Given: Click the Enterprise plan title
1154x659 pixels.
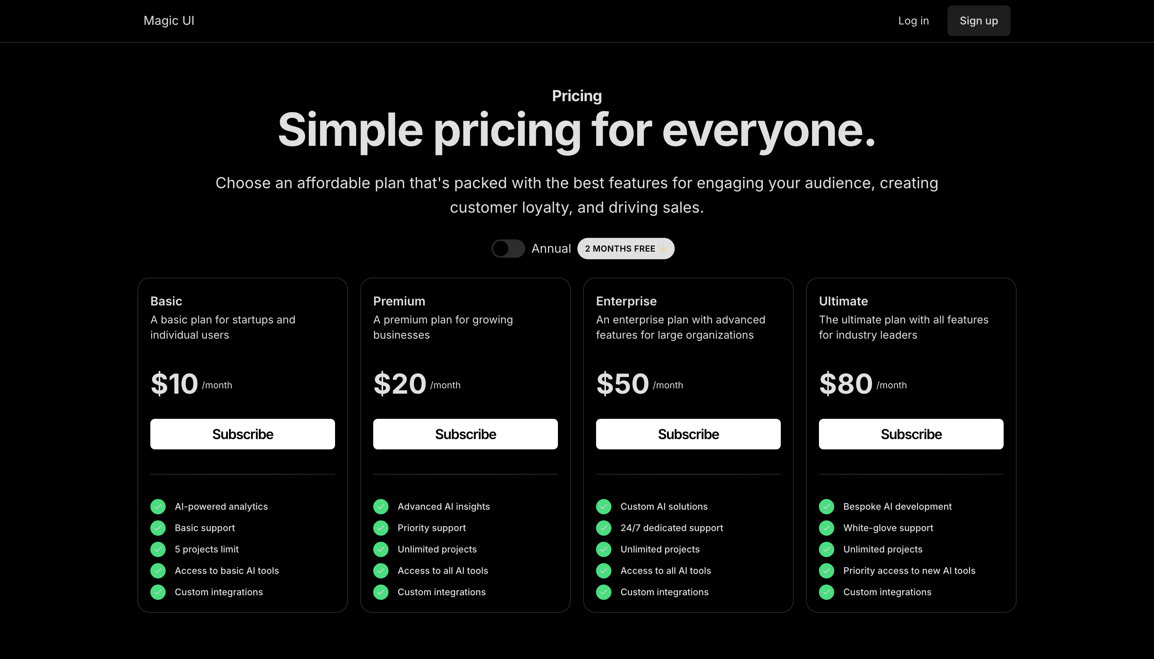Looking at the screenshot, I should (x=625, y=300).
